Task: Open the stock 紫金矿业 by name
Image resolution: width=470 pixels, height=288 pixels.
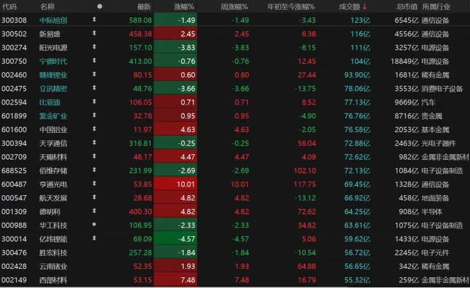Action: click(53, 116)
